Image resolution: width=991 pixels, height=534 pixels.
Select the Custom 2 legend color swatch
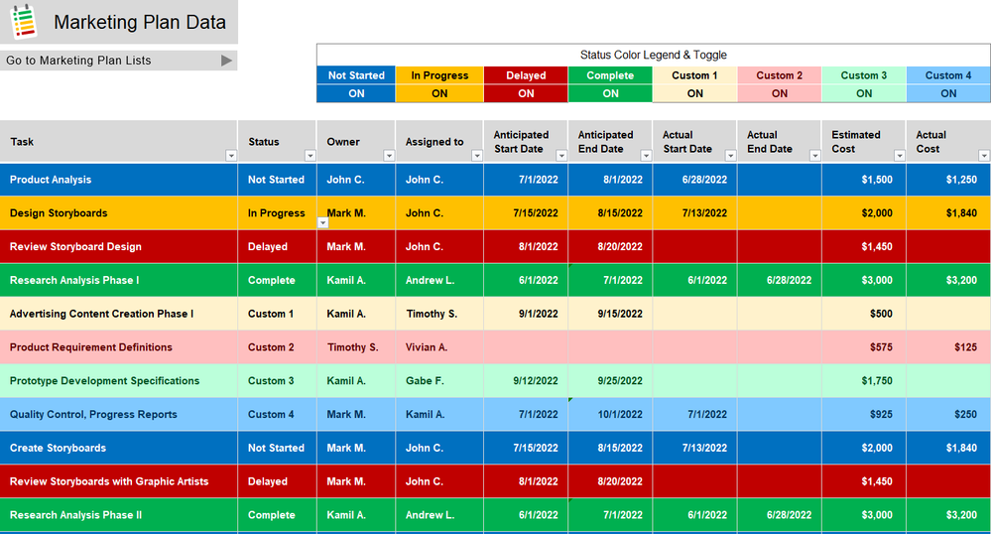[780, 75]
